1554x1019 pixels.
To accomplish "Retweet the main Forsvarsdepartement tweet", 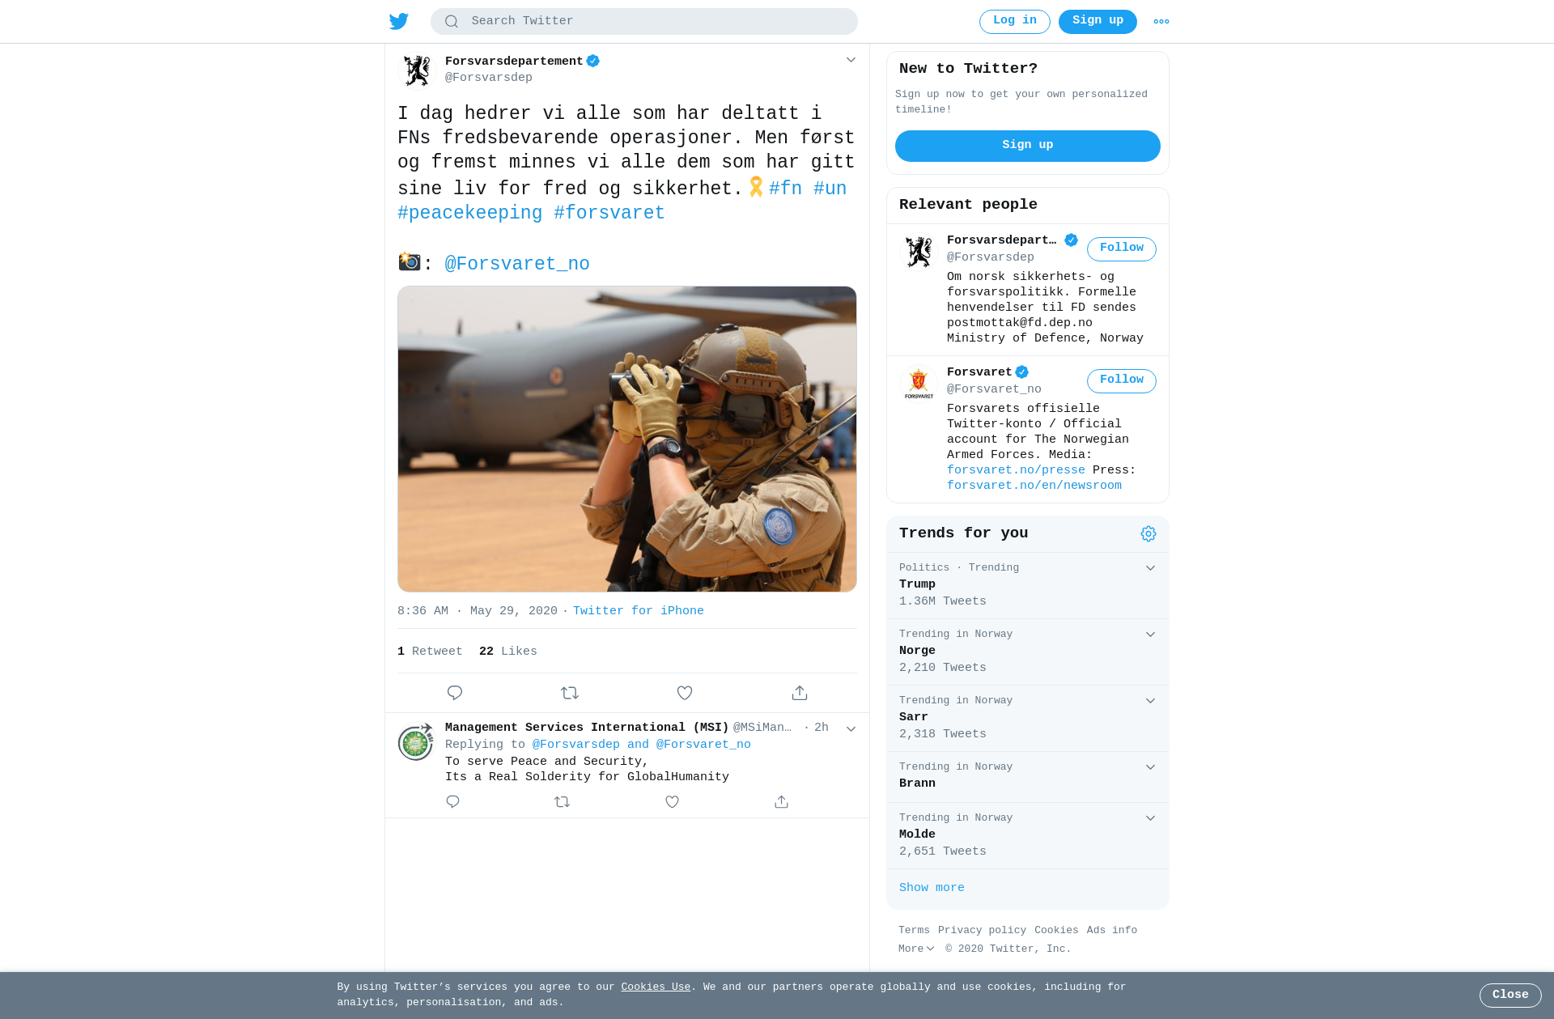I will (570, 693).
